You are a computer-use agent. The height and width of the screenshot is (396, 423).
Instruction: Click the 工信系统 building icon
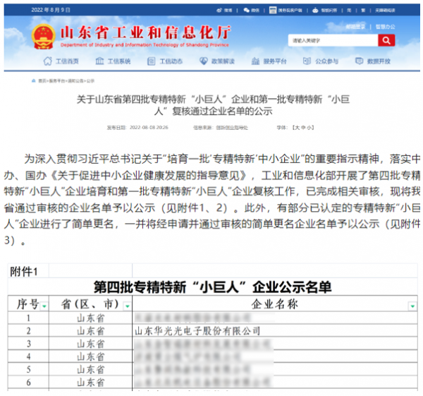pos(99,61)
